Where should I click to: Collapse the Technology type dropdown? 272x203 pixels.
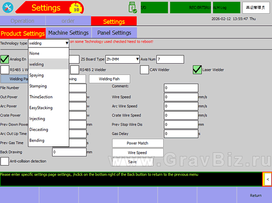tap(67, 43)
